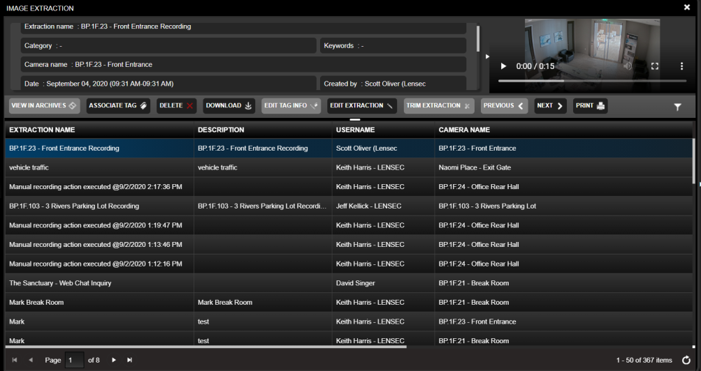701x371 pixels.
Task: Delete the selected extraction
Action: pyautogui.click(x=176, y=106)
